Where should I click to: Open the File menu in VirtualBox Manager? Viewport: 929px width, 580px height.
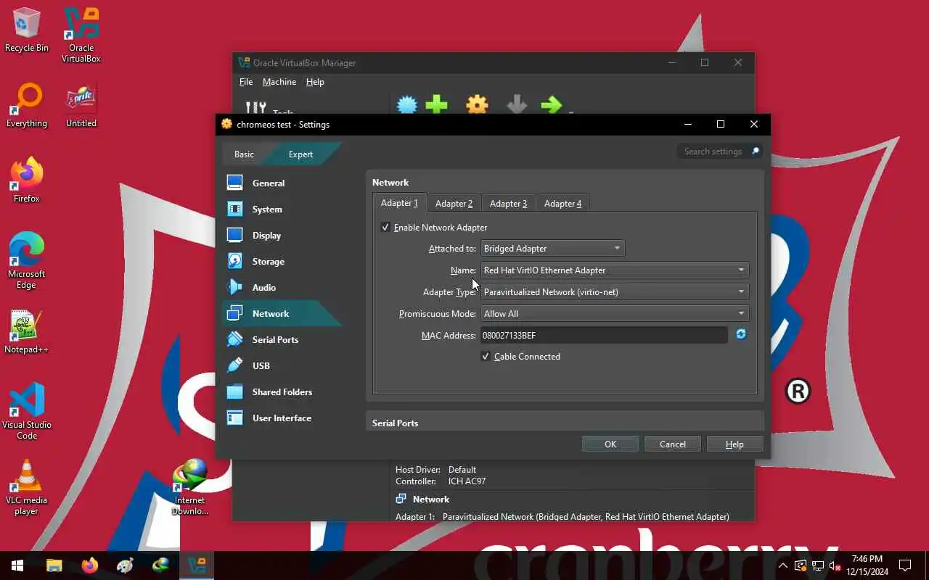click(246, 82)
